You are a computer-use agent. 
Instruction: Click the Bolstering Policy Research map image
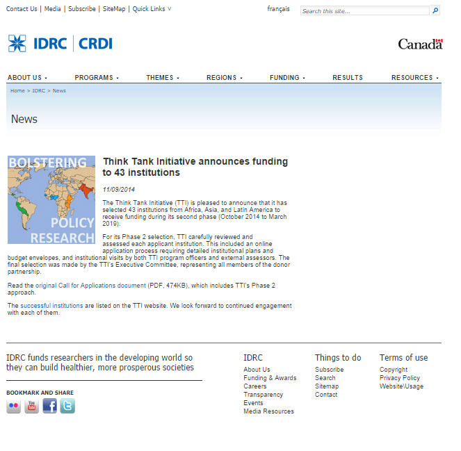51,200
